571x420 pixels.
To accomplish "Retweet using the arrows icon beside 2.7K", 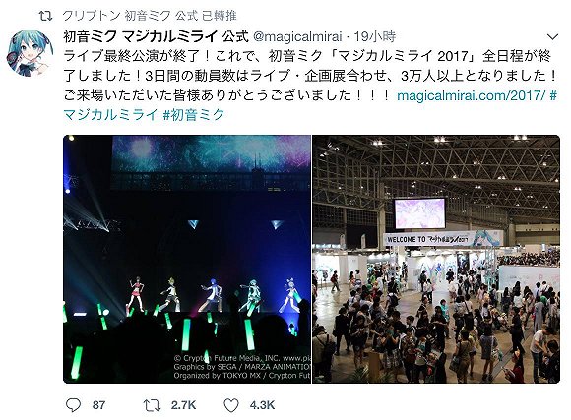I will tap(152, 405).
